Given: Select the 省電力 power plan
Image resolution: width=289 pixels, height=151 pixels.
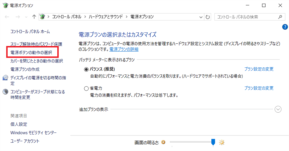Looking at the screenshot, I should point(86,89).
